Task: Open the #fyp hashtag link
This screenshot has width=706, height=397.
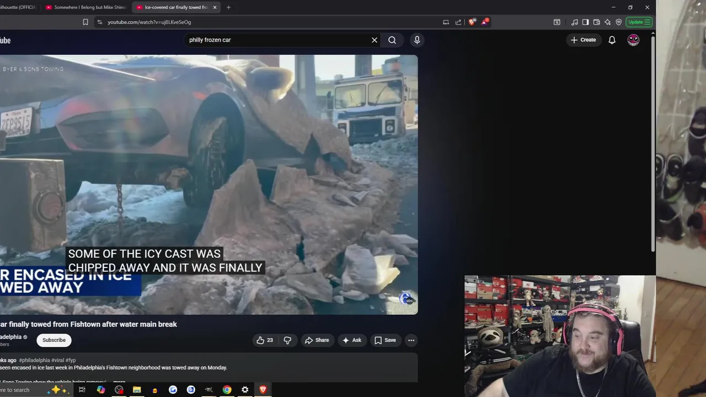Action: tap(71, 360)
